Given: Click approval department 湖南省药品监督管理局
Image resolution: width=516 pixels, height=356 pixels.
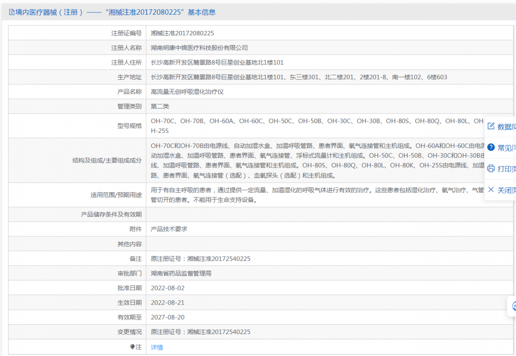Looking at the screenshot, I should click(x=181, y=273).
